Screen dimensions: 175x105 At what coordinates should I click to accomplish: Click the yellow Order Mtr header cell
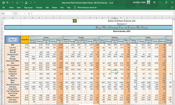(x=25, y=40)
